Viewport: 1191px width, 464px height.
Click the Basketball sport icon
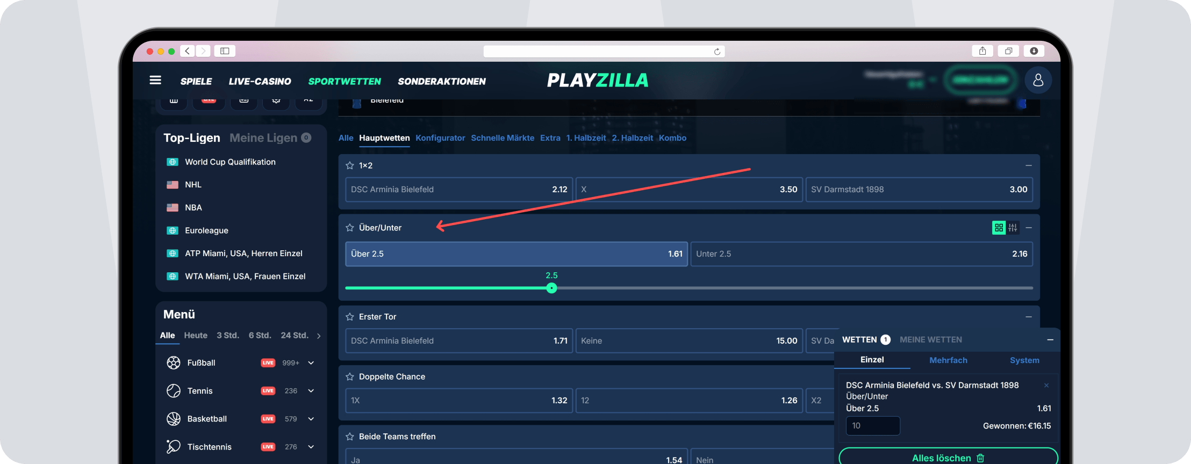tap(174, 419)
